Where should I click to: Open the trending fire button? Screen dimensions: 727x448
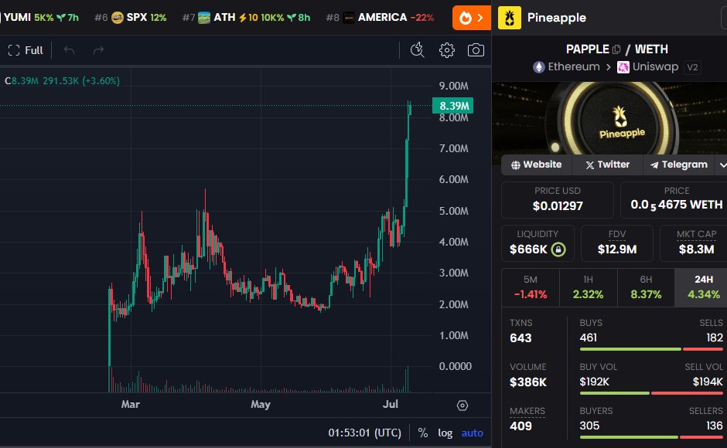[472, 18]
